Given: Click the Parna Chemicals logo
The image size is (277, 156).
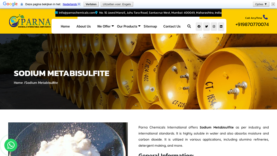Looking at the screenshot, I should coord(30,21).
